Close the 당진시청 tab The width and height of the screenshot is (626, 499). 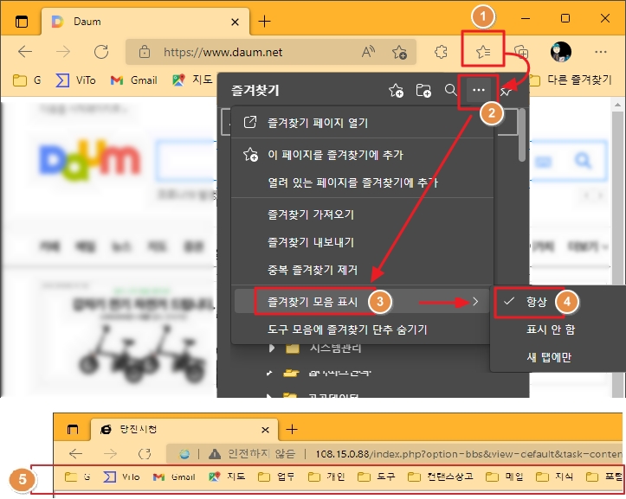(x=265, y=430)
